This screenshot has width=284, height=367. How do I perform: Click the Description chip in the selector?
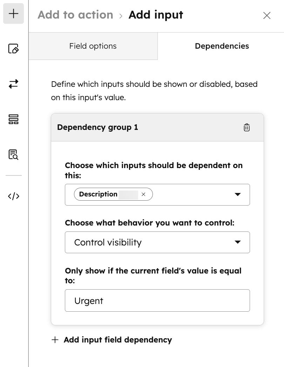pos(98,194)
